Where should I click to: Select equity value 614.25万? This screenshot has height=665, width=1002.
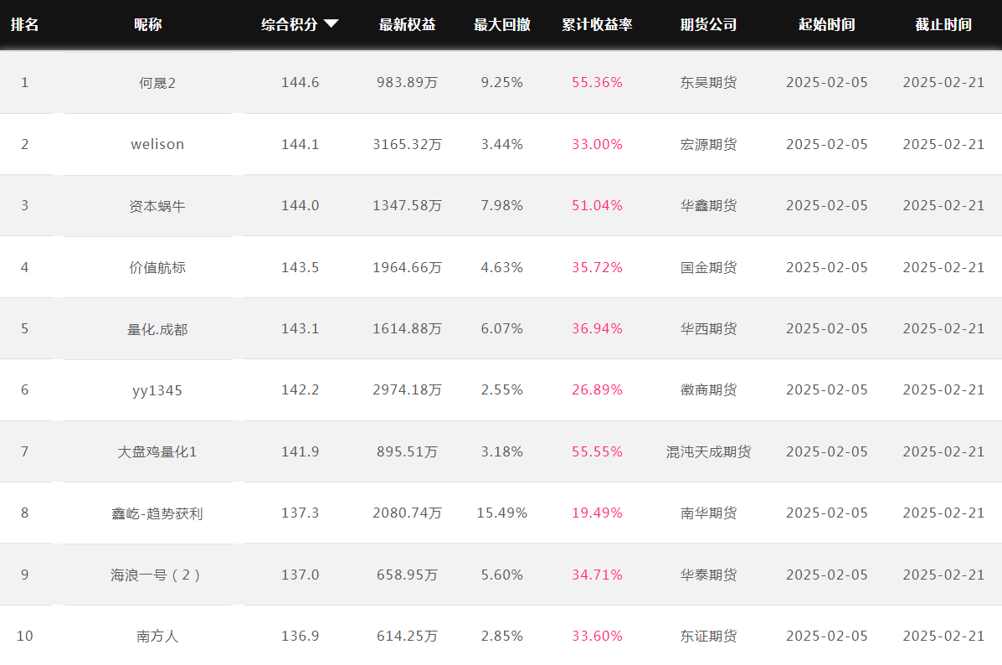coord(407,637)
